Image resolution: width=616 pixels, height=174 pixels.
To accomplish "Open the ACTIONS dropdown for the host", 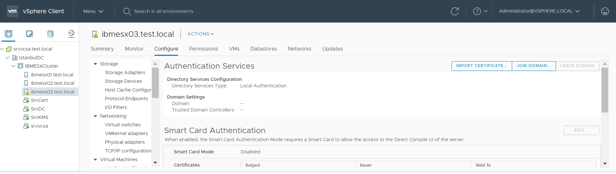I will pyautogui.click(x=201, y=34).
